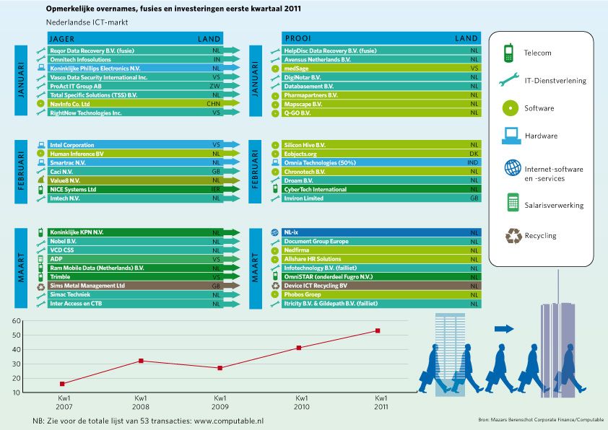This screenshot has height=430, width=608.
Task: Click the JAGER column header
Action: click(61, 39)
